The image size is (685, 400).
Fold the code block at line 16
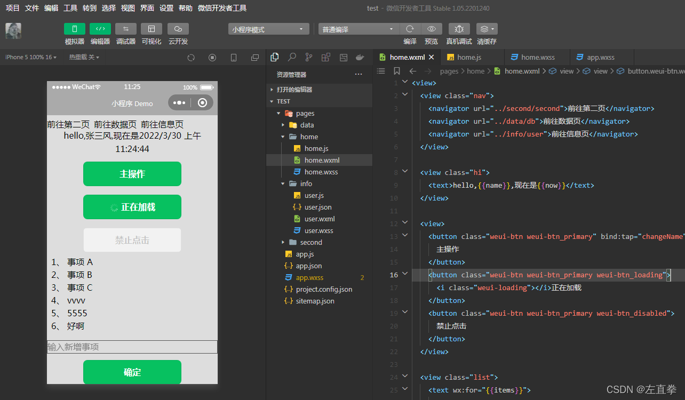point(405,275)
